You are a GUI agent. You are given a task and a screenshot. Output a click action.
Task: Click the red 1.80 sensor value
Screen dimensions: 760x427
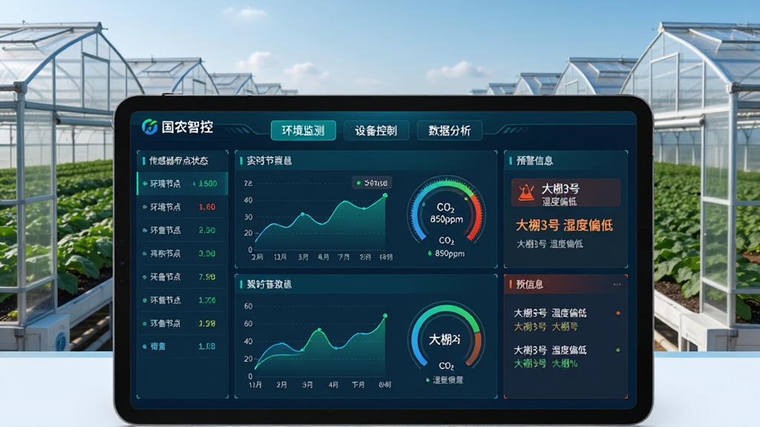[207, 207]
